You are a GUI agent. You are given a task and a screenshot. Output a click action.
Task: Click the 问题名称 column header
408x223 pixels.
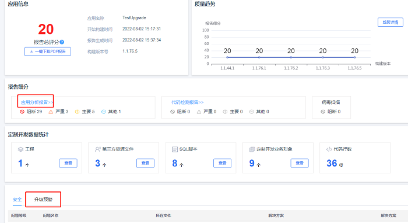click(51, 215)
